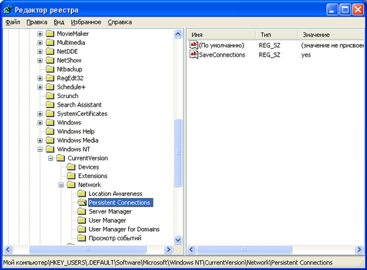
Task: Click the tree pane vertical scrollbar thumb
Action: [178, 153]
